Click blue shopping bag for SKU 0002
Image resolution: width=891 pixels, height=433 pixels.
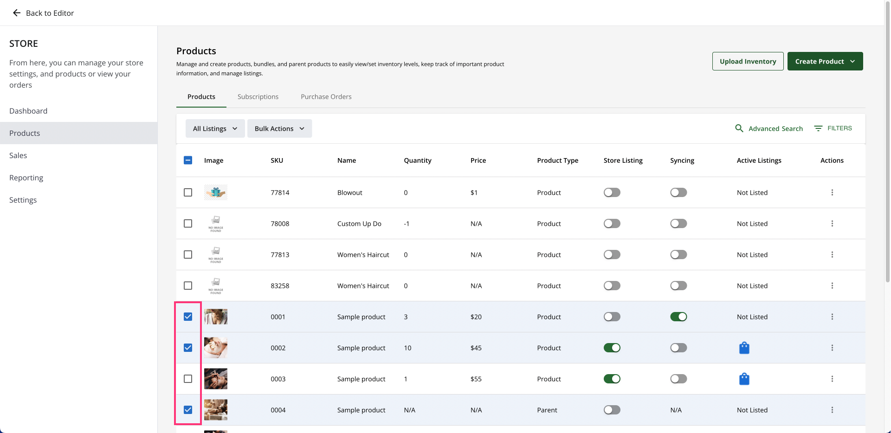pyautogui.click(x=744, y=348)
